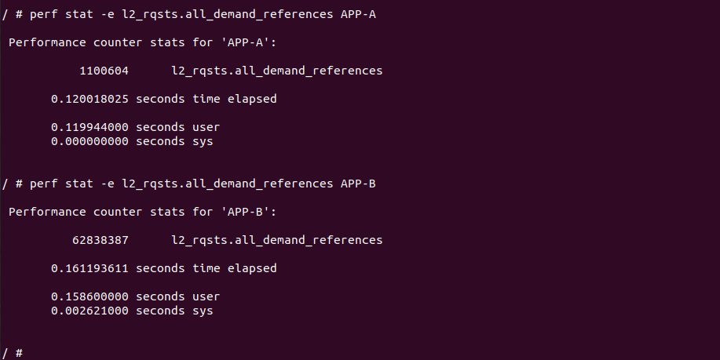
Task: Click the event name beside the 62838387 count
Action: coord(276,240)
